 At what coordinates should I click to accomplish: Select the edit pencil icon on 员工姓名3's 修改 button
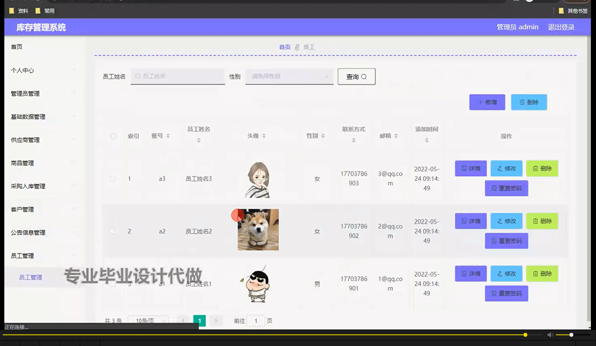click(x=499, y=168)
